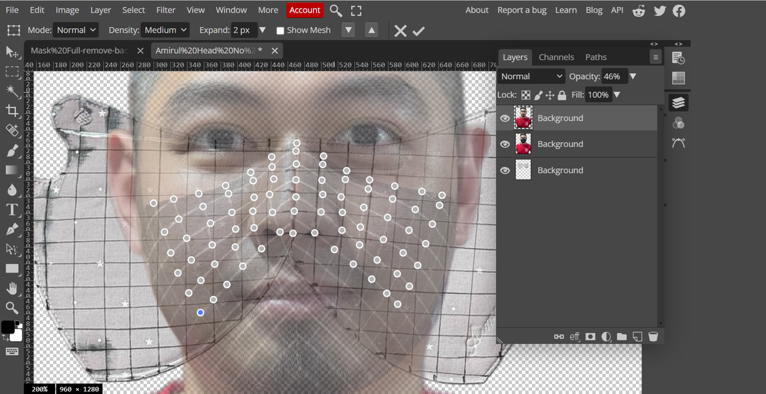Select the Hand tool

(12, 288)
